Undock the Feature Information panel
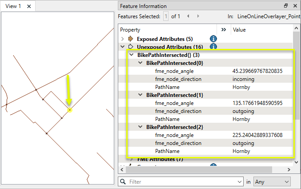The image size is (301, 189). coord(286,6)
